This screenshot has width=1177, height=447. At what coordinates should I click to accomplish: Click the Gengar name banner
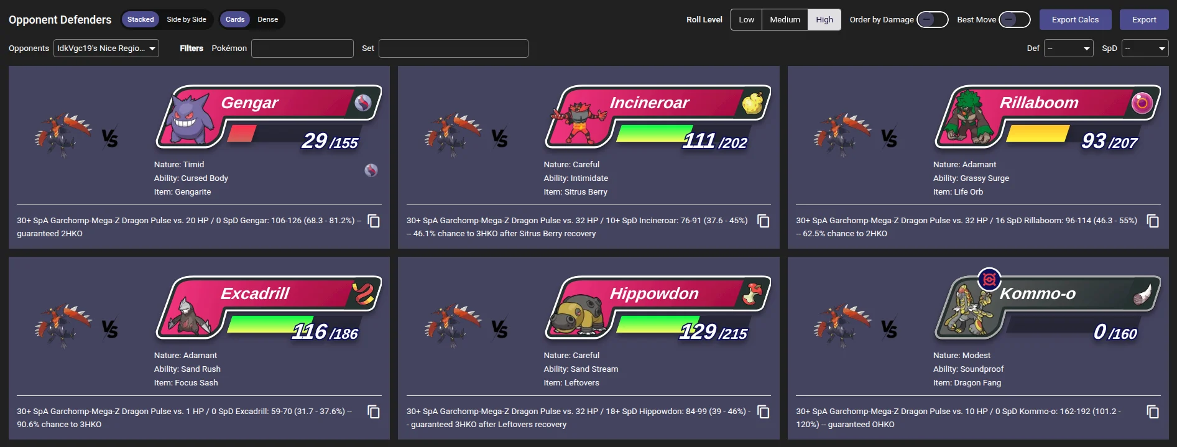250,103
